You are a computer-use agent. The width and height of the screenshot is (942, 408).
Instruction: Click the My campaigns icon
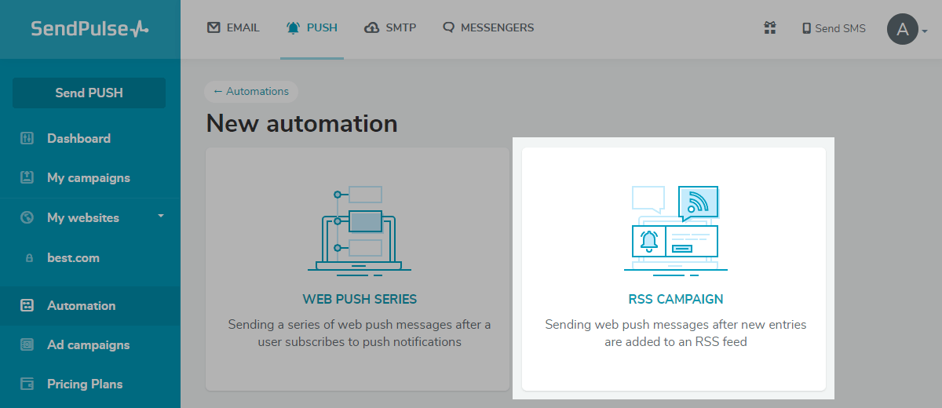[27, 177]
